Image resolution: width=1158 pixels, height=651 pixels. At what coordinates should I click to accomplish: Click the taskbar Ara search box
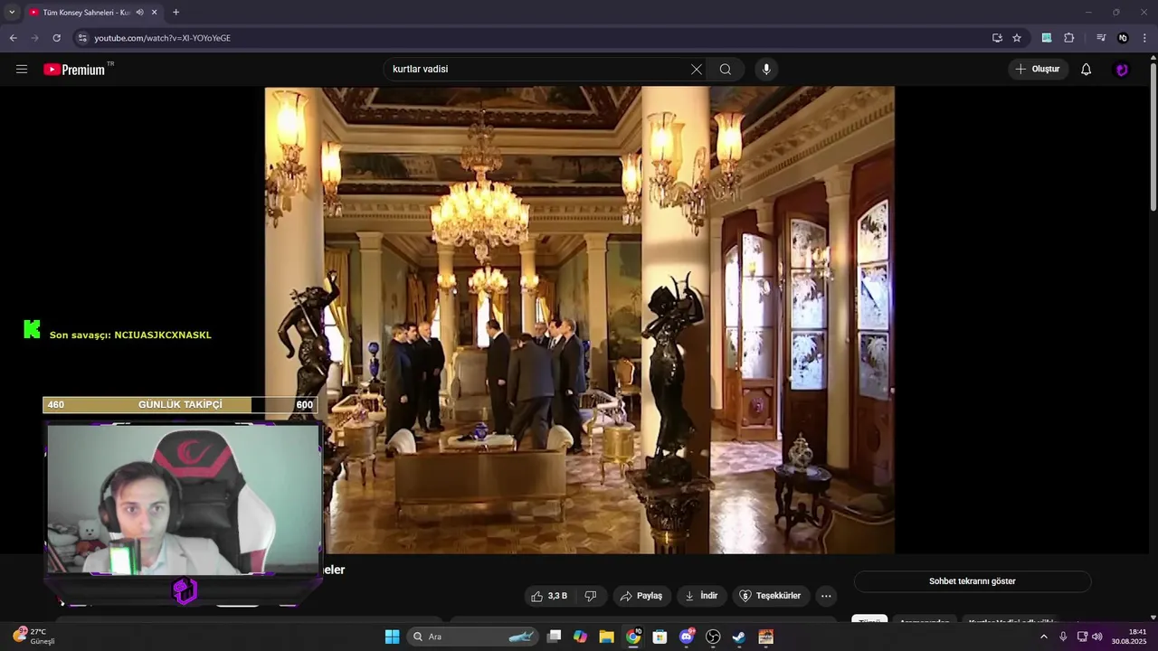tap(473, 637)
